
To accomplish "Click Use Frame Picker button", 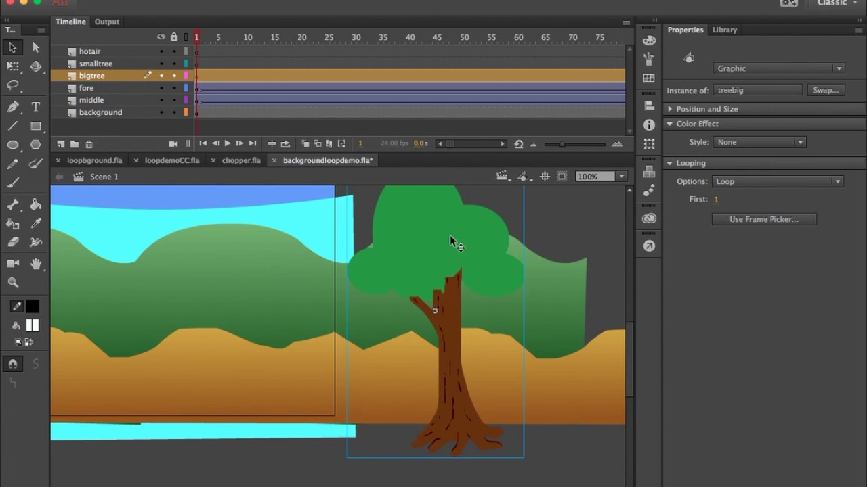I will pyautogui.click(x=763, y=219).
